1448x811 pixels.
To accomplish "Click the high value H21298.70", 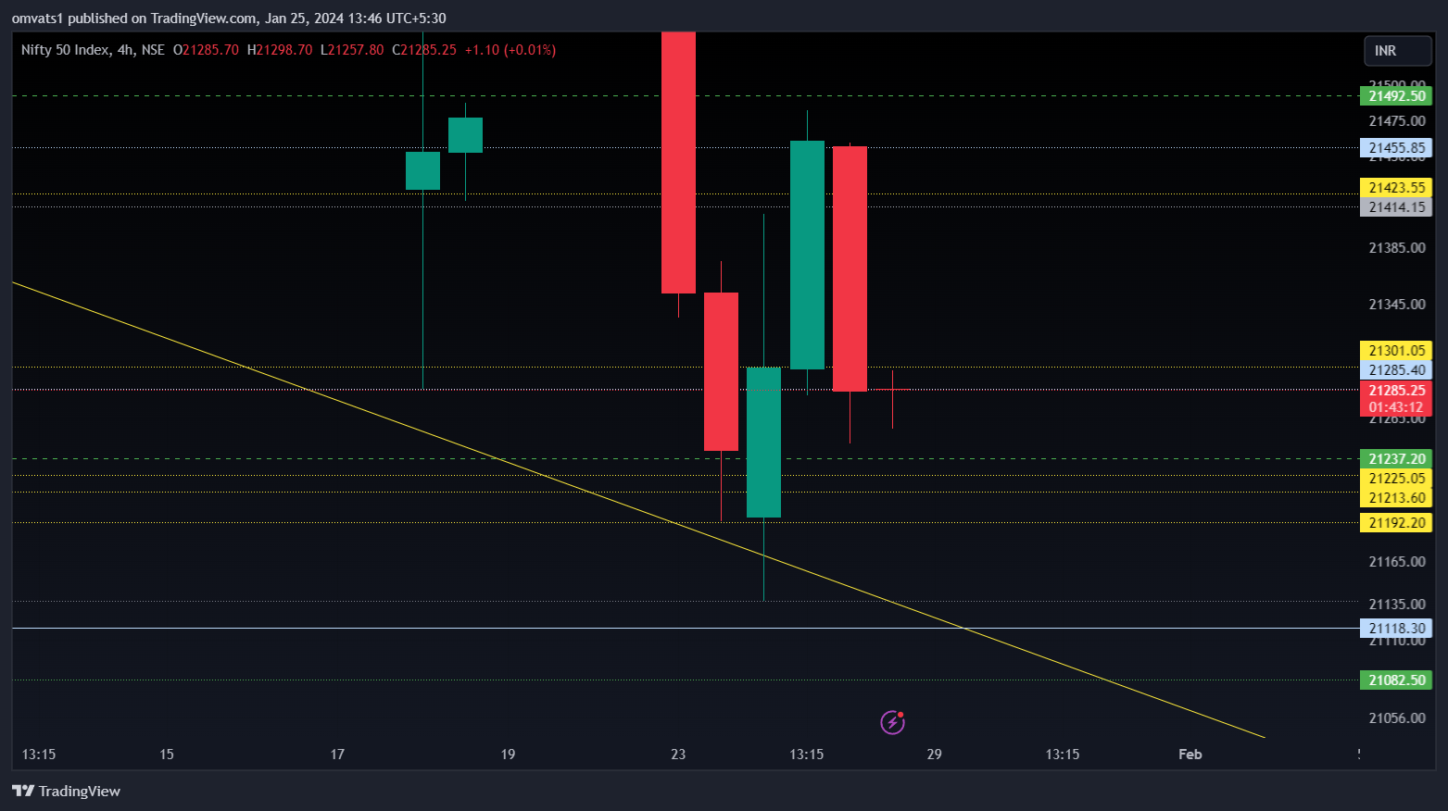I will point(280,50).
